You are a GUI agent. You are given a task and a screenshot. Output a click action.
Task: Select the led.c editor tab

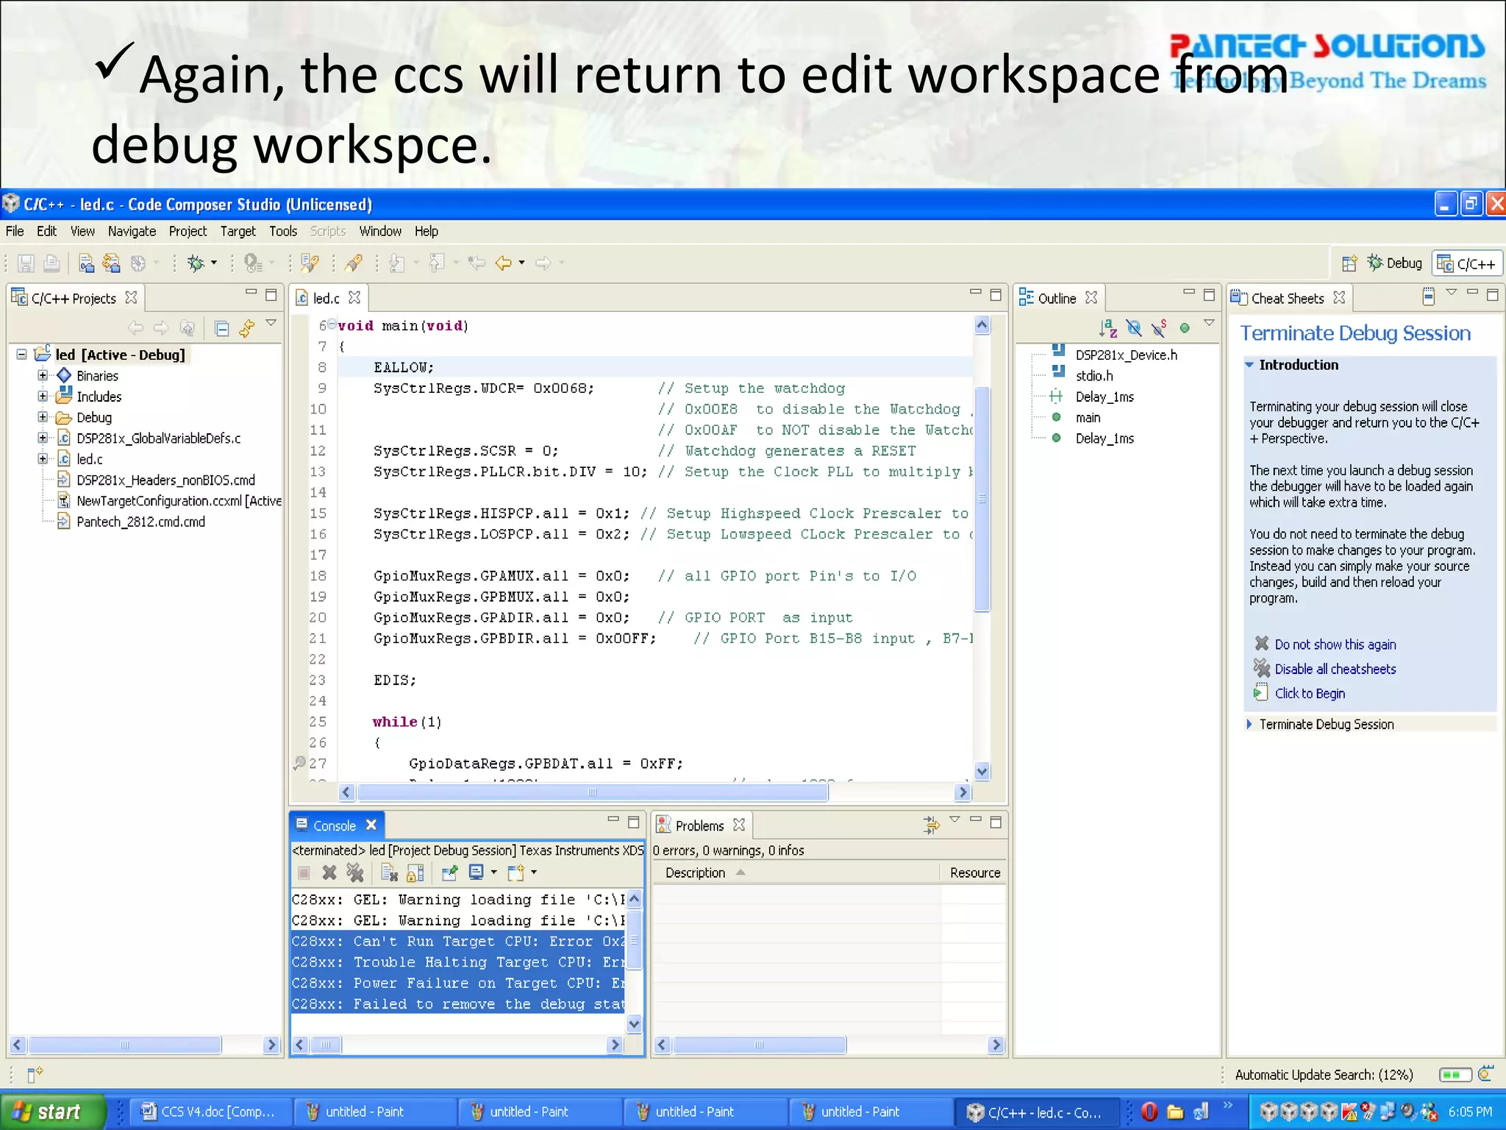(326, 298)
